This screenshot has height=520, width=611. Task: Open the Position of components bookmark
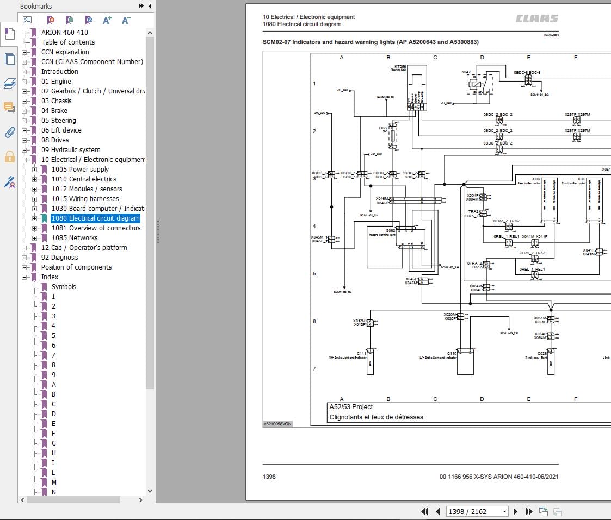pos(76,267)
